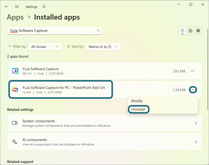Image resolution: width=209 pixels, height=165 pixels.
Task: Click the System components icon
Action: coord(15,123)
